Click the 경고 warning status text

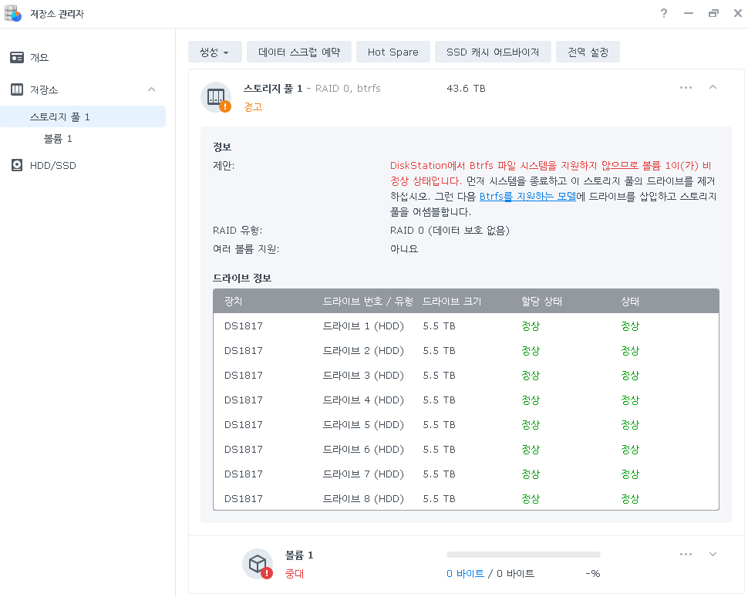click(x=253, y=107)
